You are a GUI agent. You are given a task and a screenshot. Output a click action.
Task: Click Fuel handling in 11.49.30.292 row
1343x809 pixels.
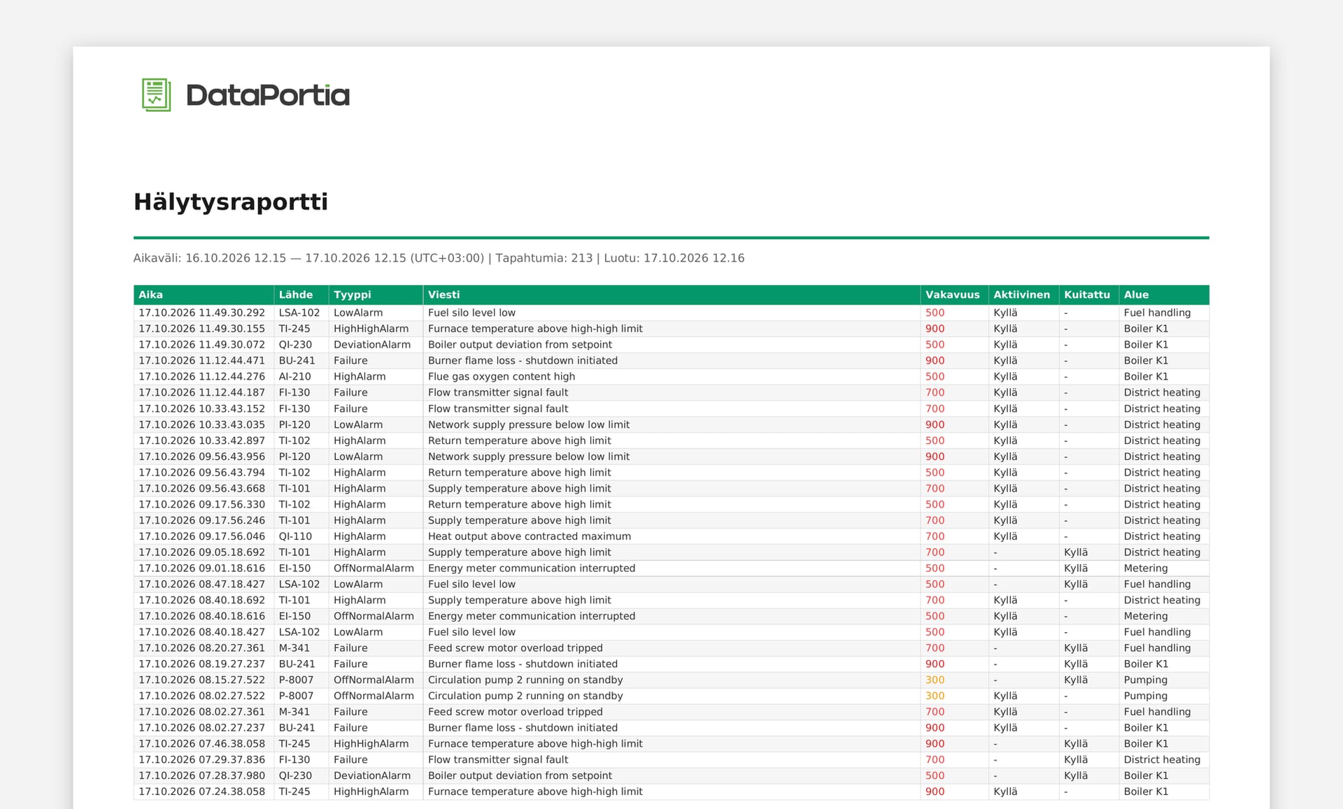pos(1157,313)
